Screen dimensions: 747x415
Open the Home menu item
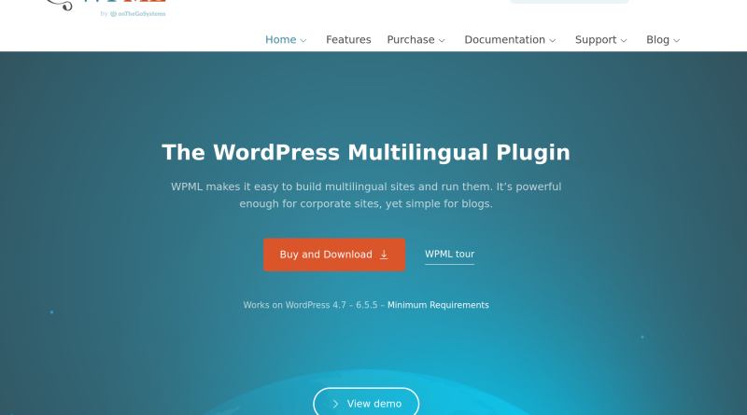tap(281, 40)
